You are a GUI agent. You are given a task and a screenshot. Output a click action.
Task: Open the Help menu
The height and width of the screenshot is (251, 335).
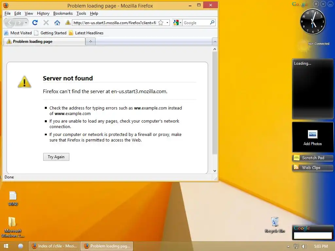pyautogui.click(x=94, y=13)
